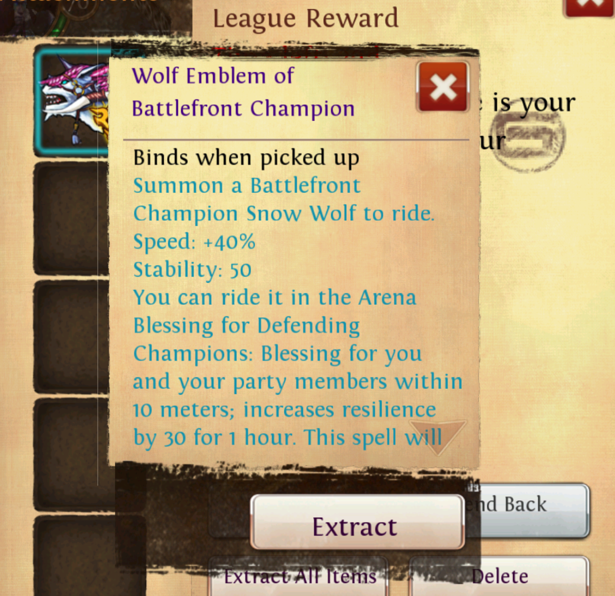Click the round stamp seal icon

(528, 137)
